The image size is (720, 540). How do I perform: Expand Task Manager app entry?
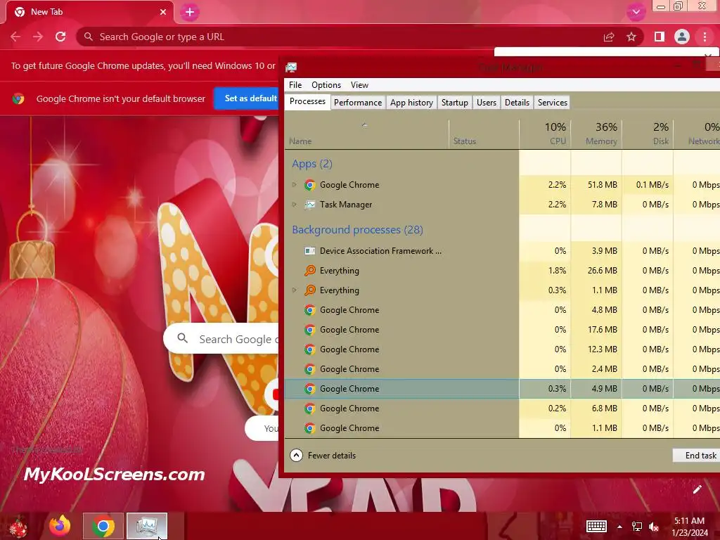pos(295,205)
